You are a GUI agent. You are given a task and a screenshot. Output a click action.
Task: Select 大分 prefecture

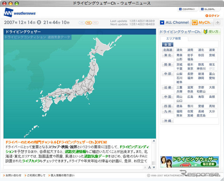tap(212, 111)
